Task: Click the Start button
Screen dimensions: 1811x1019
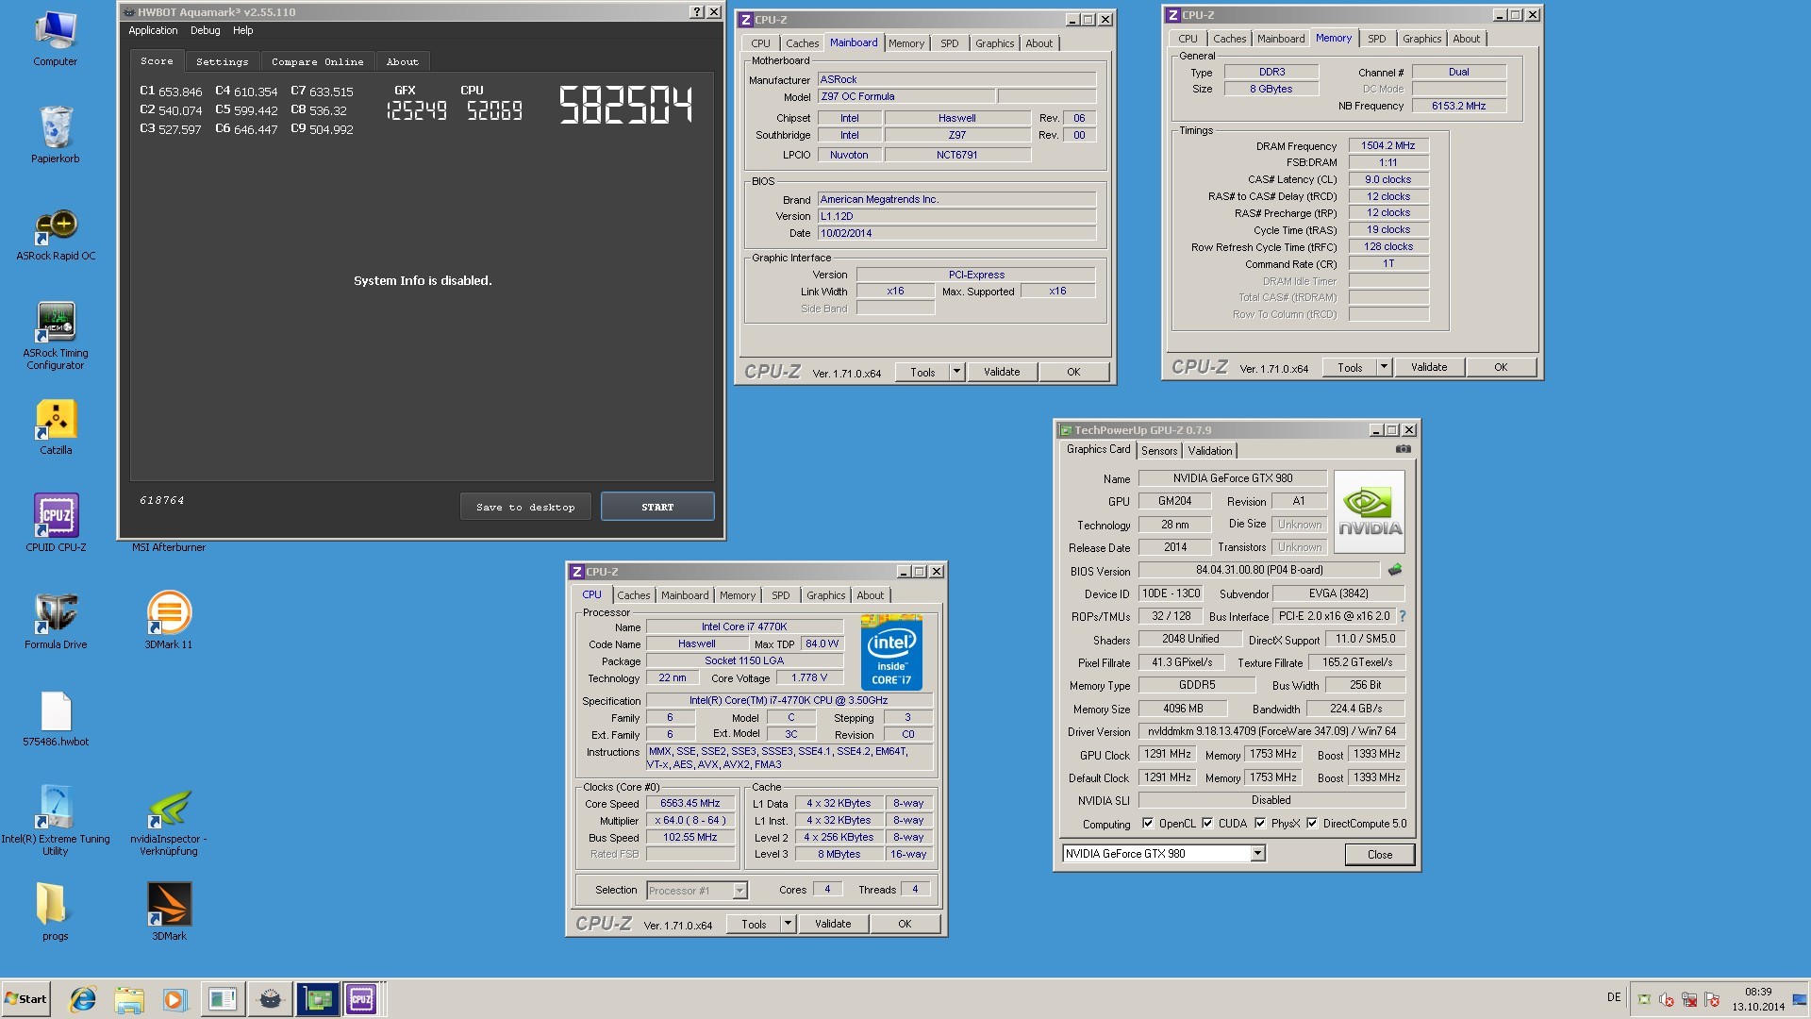Action: click(x=25, y=999)
